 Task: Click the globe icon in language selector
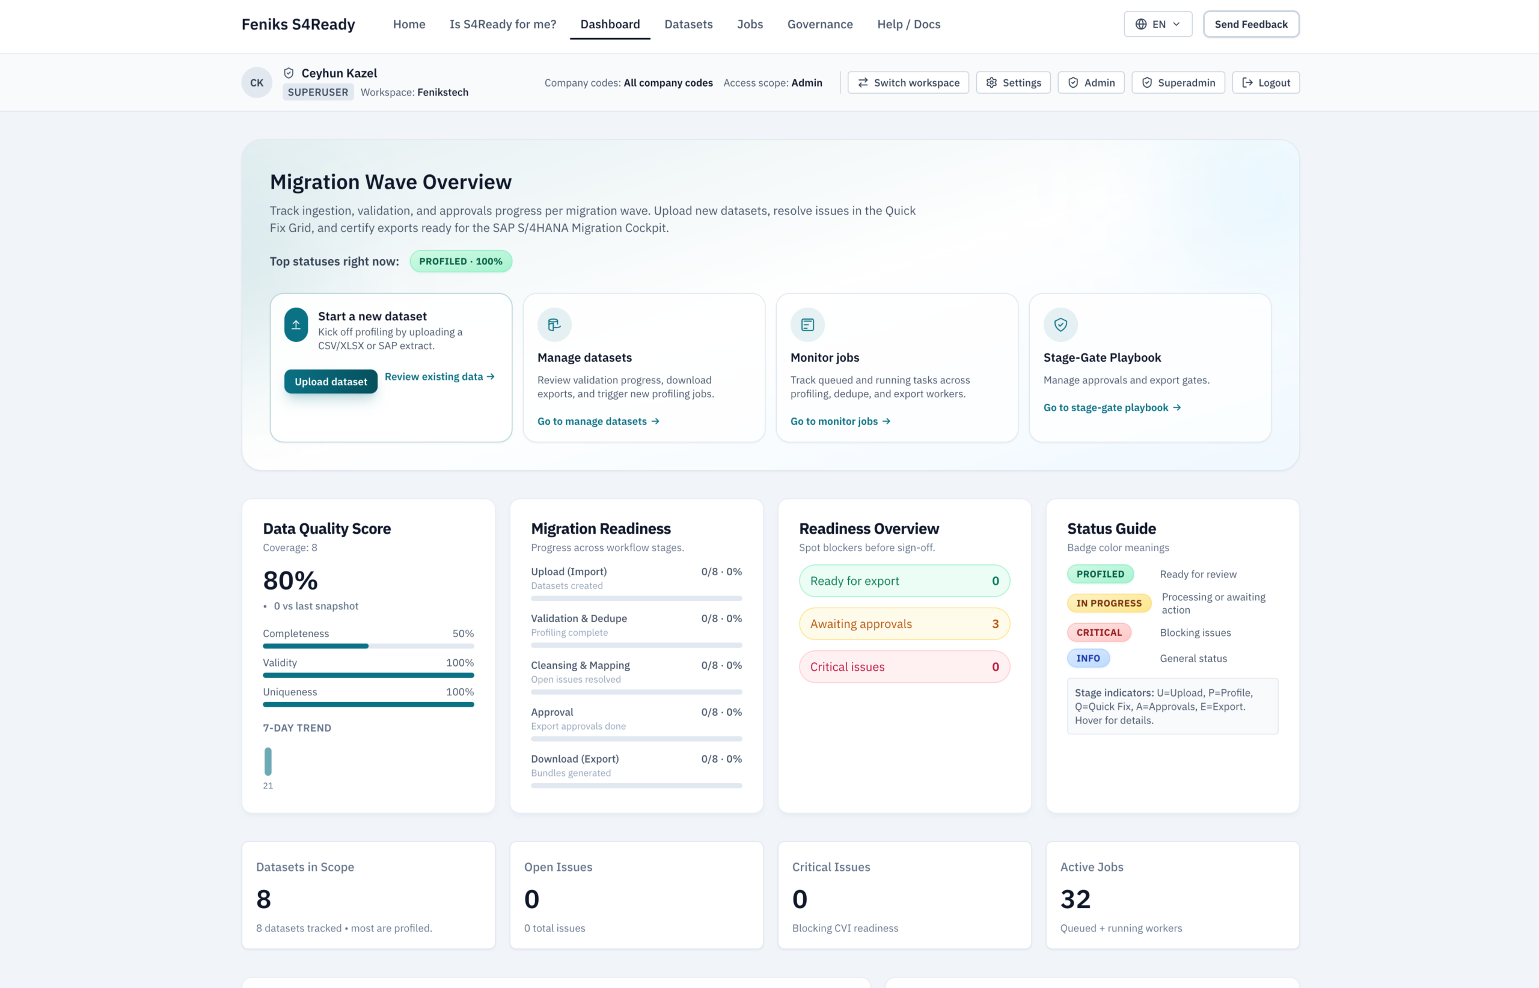[x=1140, y=25]
